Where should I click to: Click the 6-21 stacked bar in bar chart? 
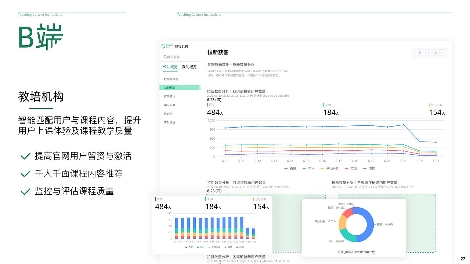point(242,228)
